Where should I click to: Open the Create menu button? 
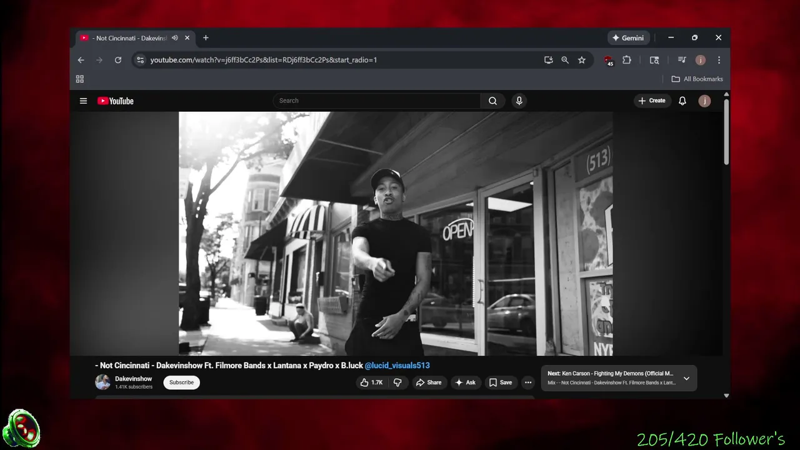[x=652, y=101]
